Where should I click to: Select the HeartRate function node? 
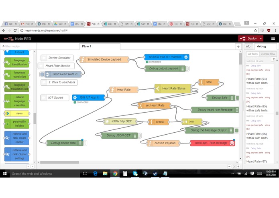coord(124,90)
